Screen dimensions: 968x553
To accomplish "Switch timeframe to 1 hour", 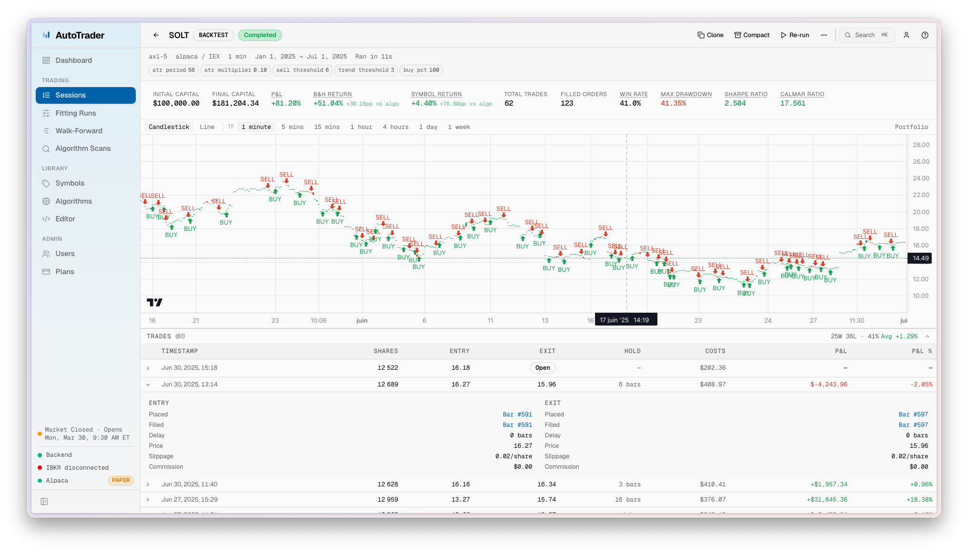I will [x=361, y=127].
